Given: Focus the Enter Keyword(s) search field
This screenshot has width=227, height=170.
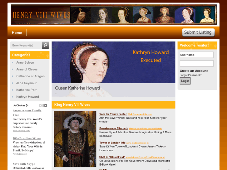Looking at the screenshot, I should (x=26, y=45).
